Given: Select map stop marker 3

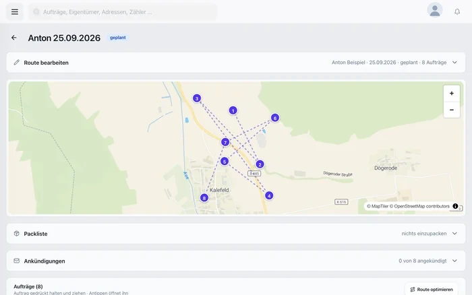Looking at the screenshot, I should click(197, 98).
